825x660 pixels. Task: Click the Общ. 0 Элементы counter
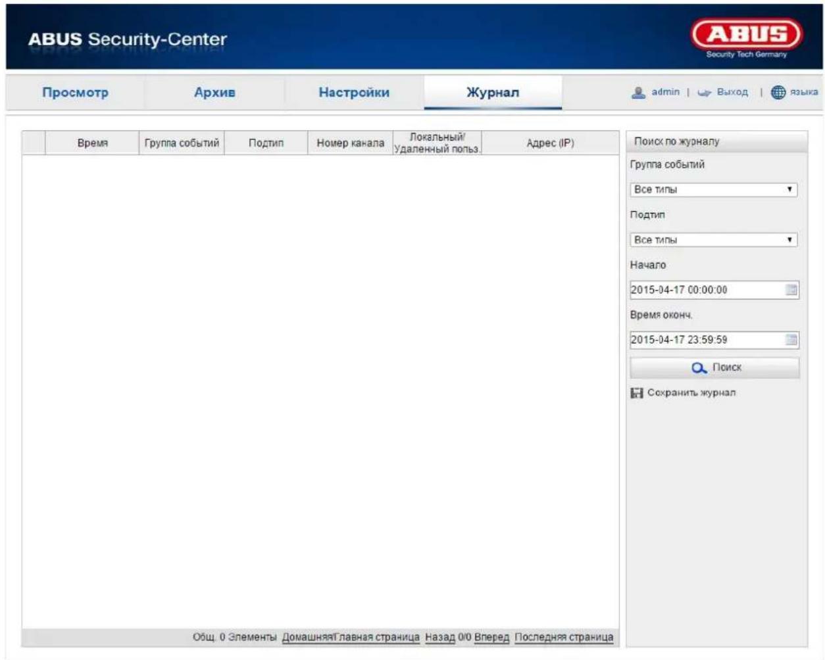(234, 638)
